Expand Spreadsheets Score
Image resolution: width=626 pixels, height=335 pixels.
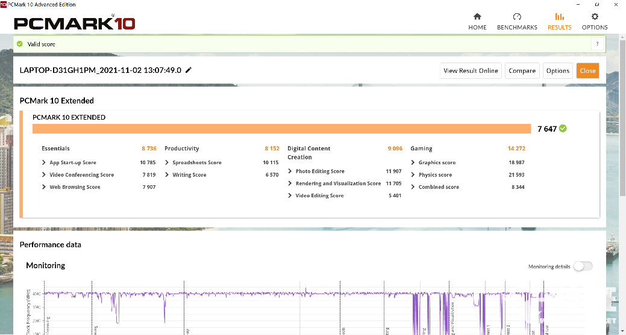coord(167,162)
